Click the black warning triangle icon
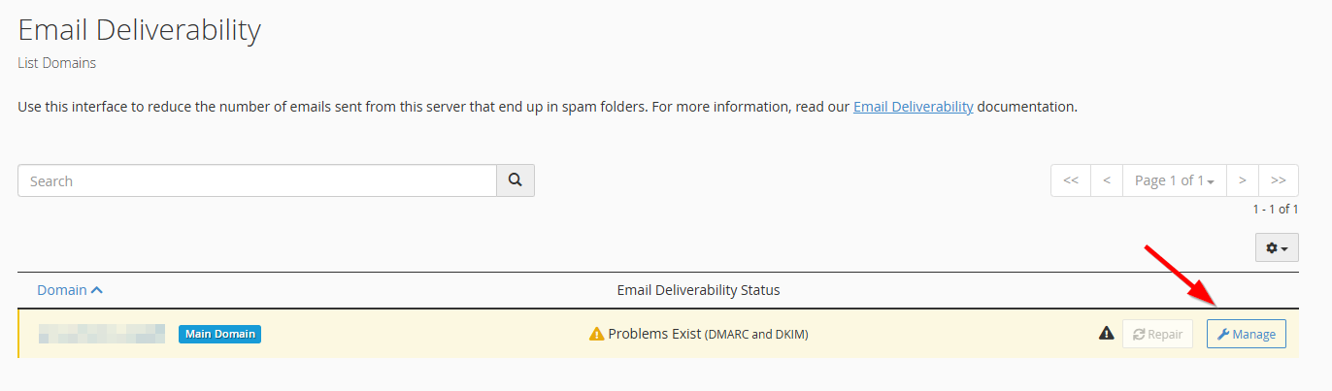This screenshot has width=1332, height=391. 1106,334
